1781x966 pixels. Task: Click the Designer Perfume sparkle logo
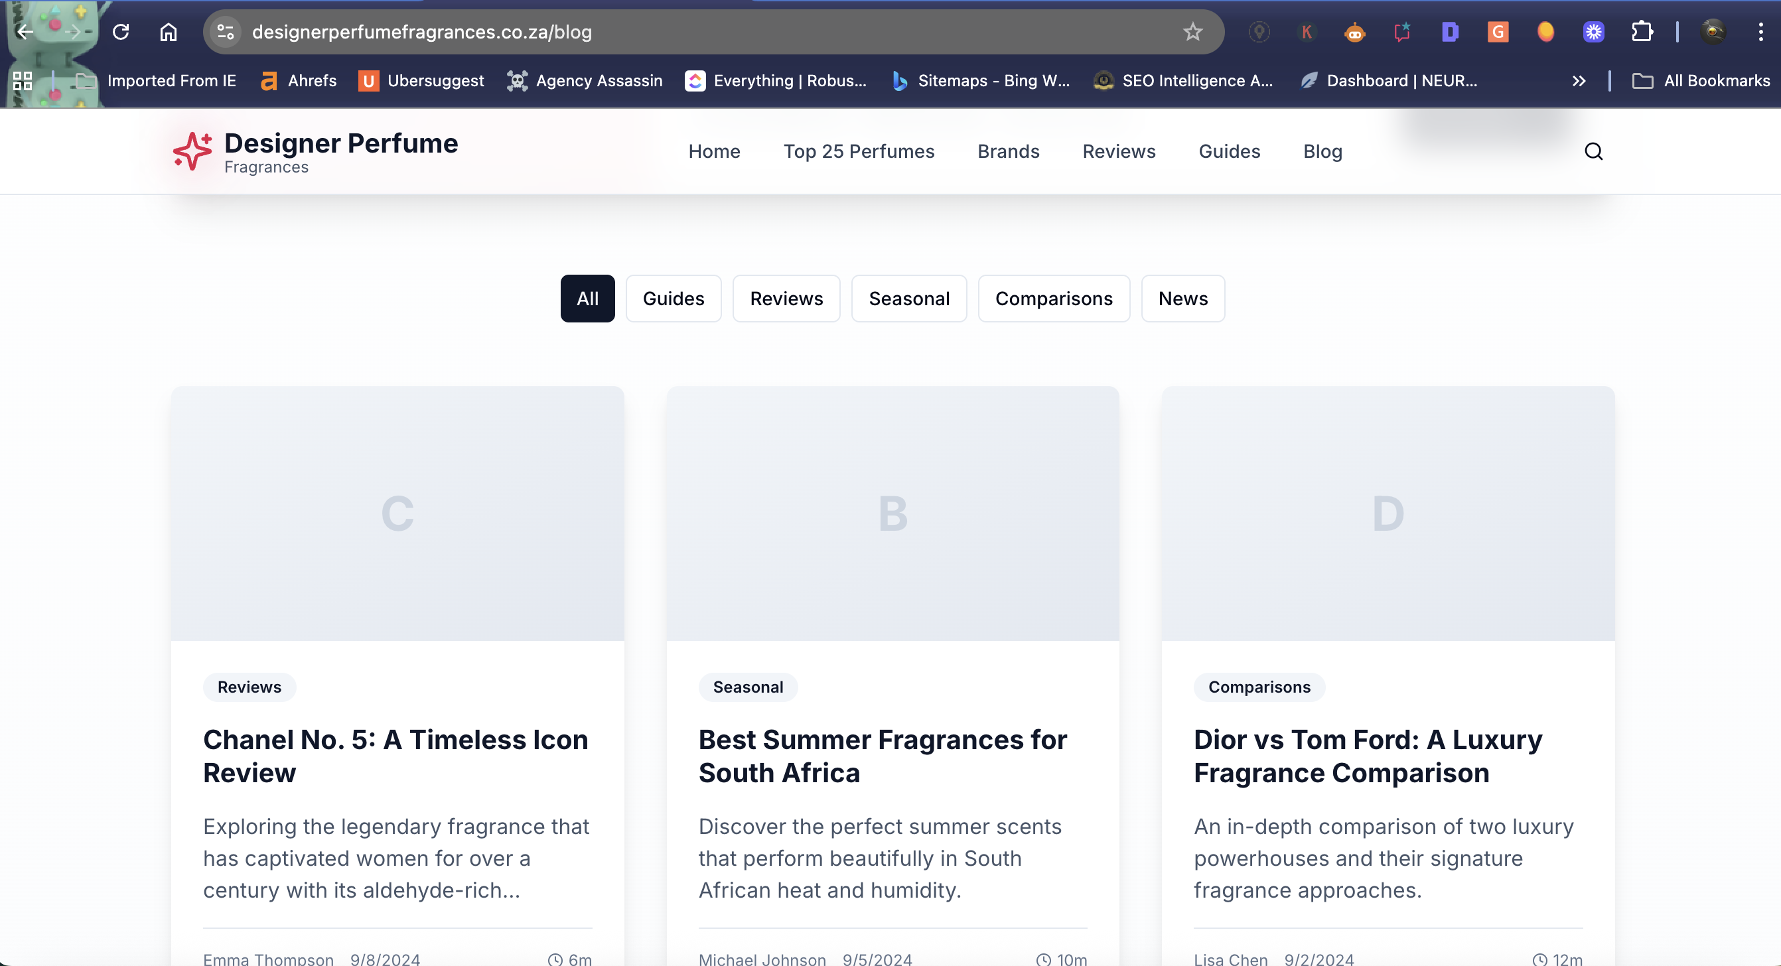(192, 151)
